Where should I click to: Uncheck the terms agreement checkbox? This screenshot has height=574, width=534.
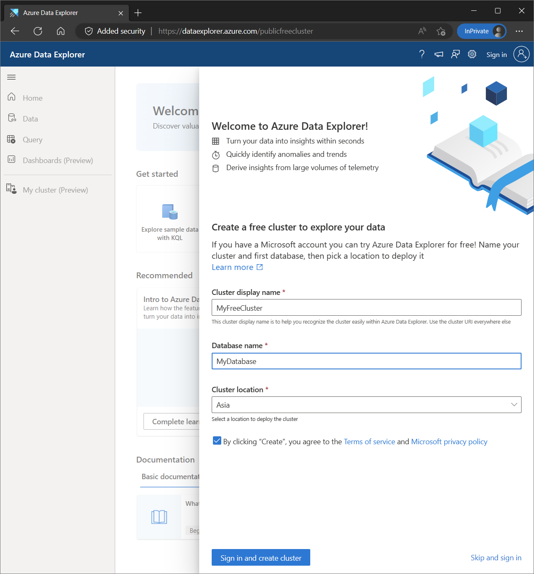tap(217, 441)
